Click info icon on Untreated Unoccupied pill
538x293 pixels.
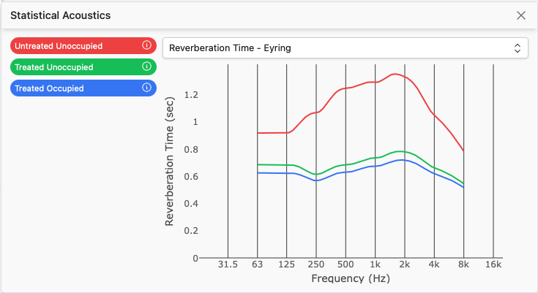146,45
